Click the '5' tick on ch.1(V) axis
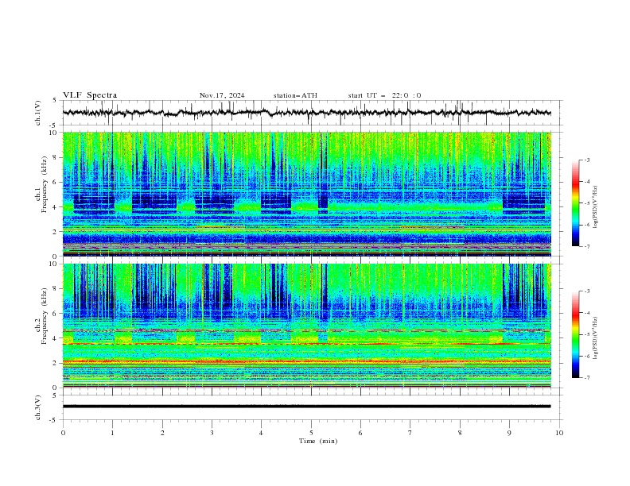This screenshot has width=630, height=486. 55,100
